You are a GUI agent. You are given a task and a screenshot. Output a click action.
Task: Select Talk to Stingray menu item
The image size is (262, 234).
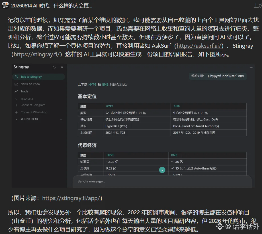click(38, 77)
